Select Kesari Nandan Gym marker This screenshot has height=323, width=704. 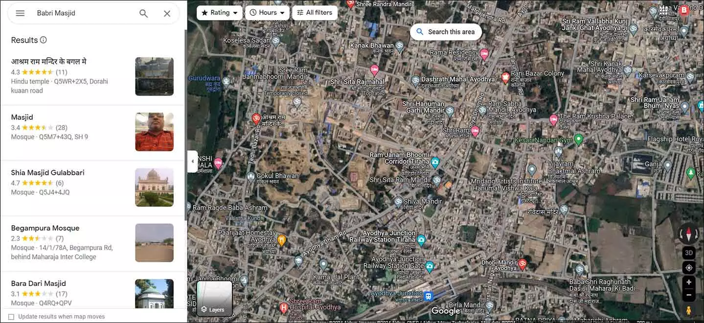coord(579,140)
